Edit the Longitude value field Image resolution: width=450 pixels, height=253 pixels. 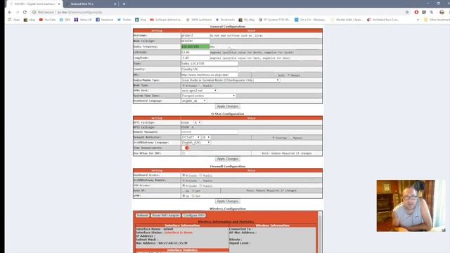(x=195, y=58)
